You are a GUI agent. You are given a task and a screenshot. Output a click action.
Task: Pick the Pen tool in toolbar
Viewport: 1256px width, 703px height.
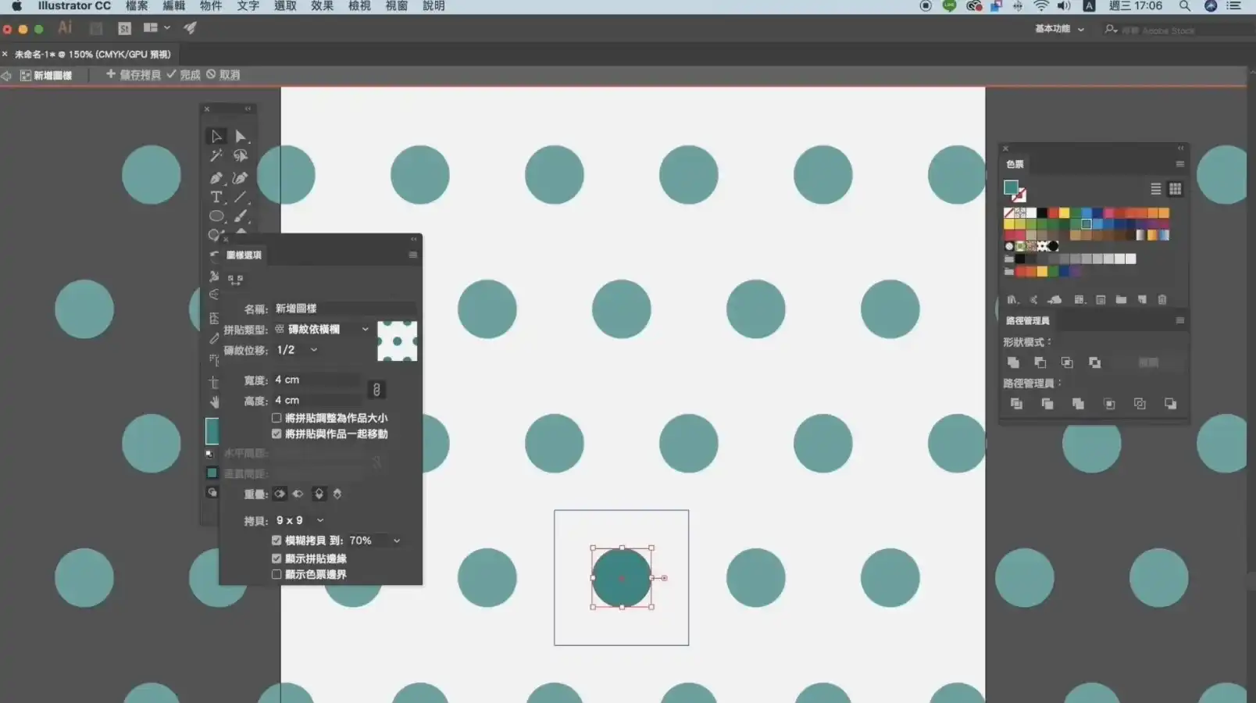tap(216, 178)
